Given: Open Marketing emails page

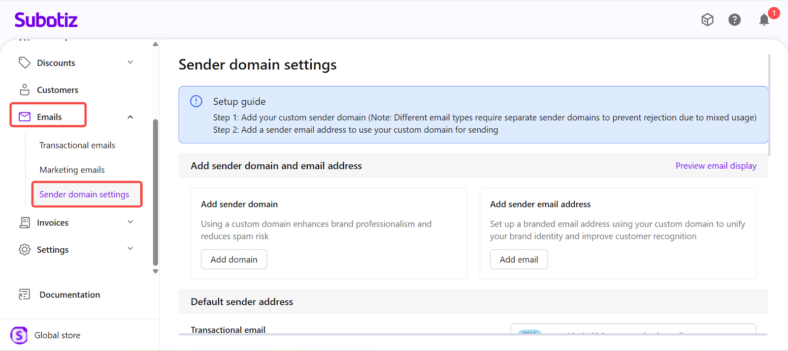Looking at the screenshot, I should tap(72, 170).
